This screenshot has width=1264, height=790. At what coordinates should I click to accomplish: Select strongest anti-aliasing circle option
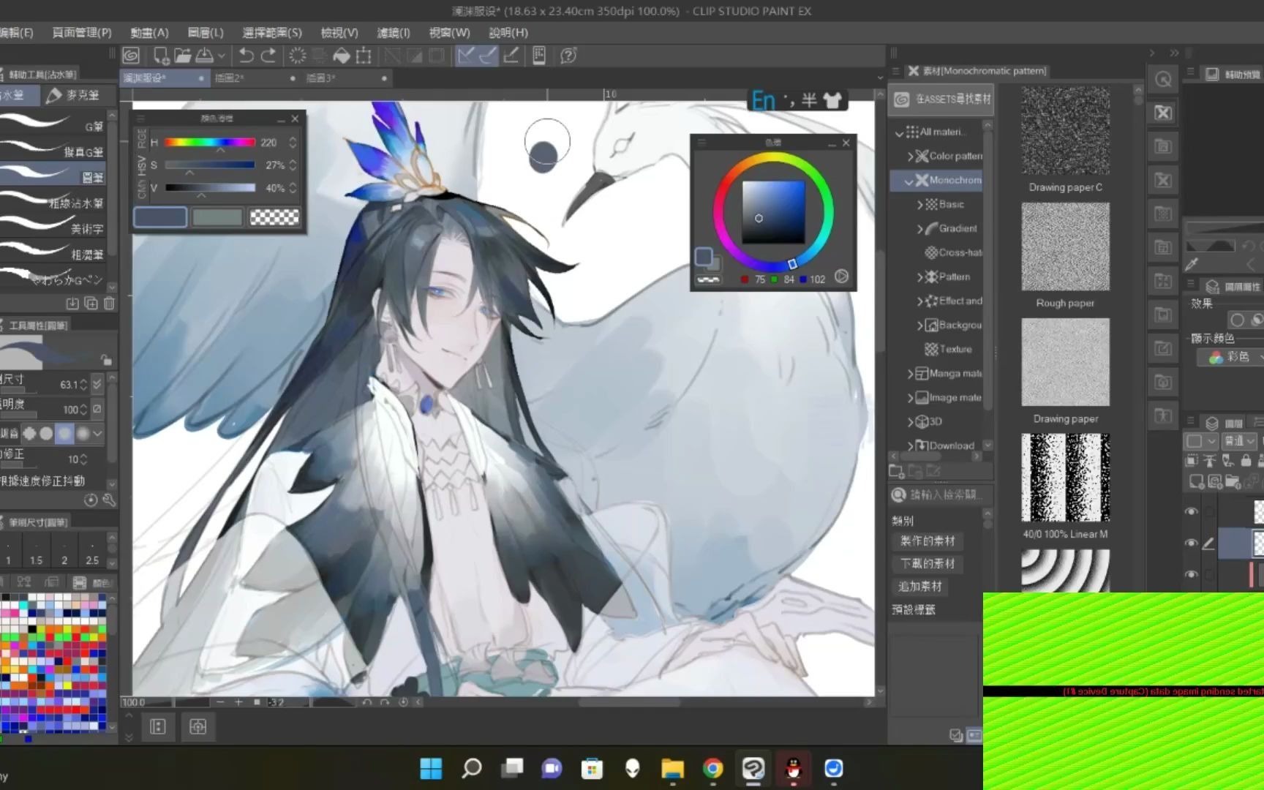click(x=83, y=434)
